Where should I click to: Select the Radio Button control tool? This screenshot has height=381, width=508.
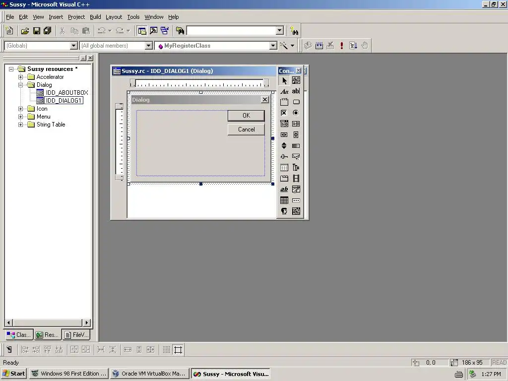pos(296,113)
